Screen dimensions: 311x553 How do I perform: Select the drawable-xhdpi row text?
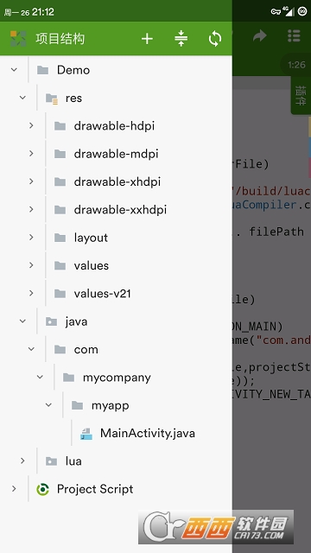(117, 181)
